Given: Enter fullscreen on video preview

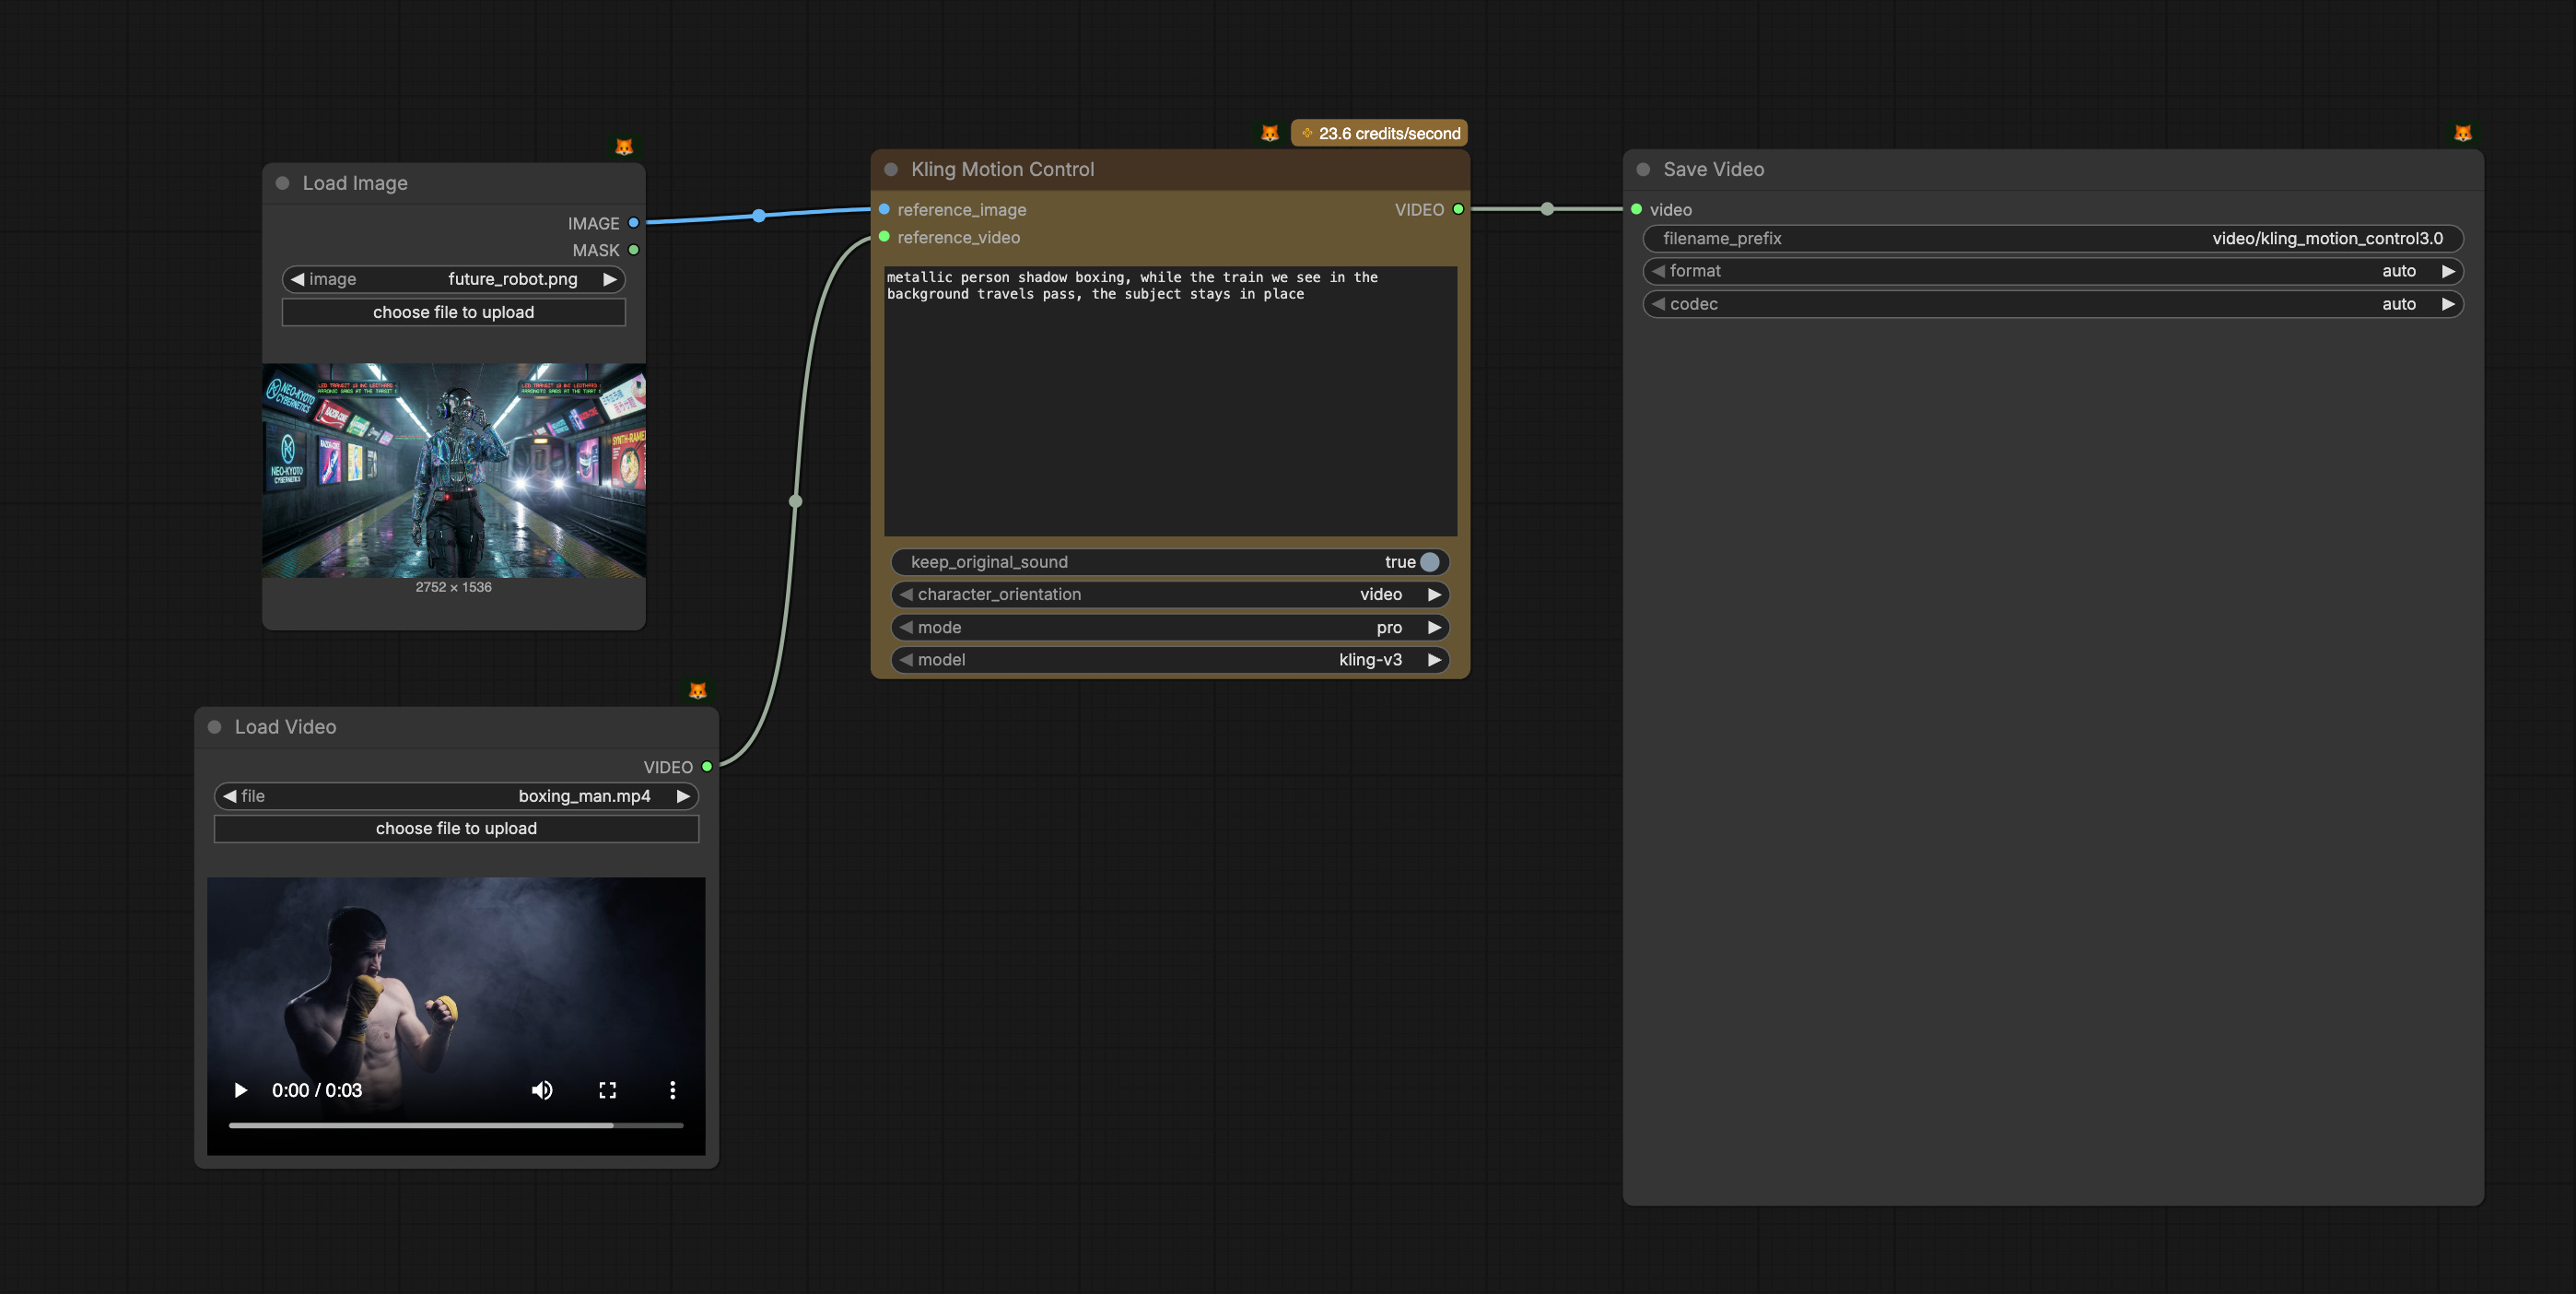Looking at the screenshot, I should pos(607,1090).
